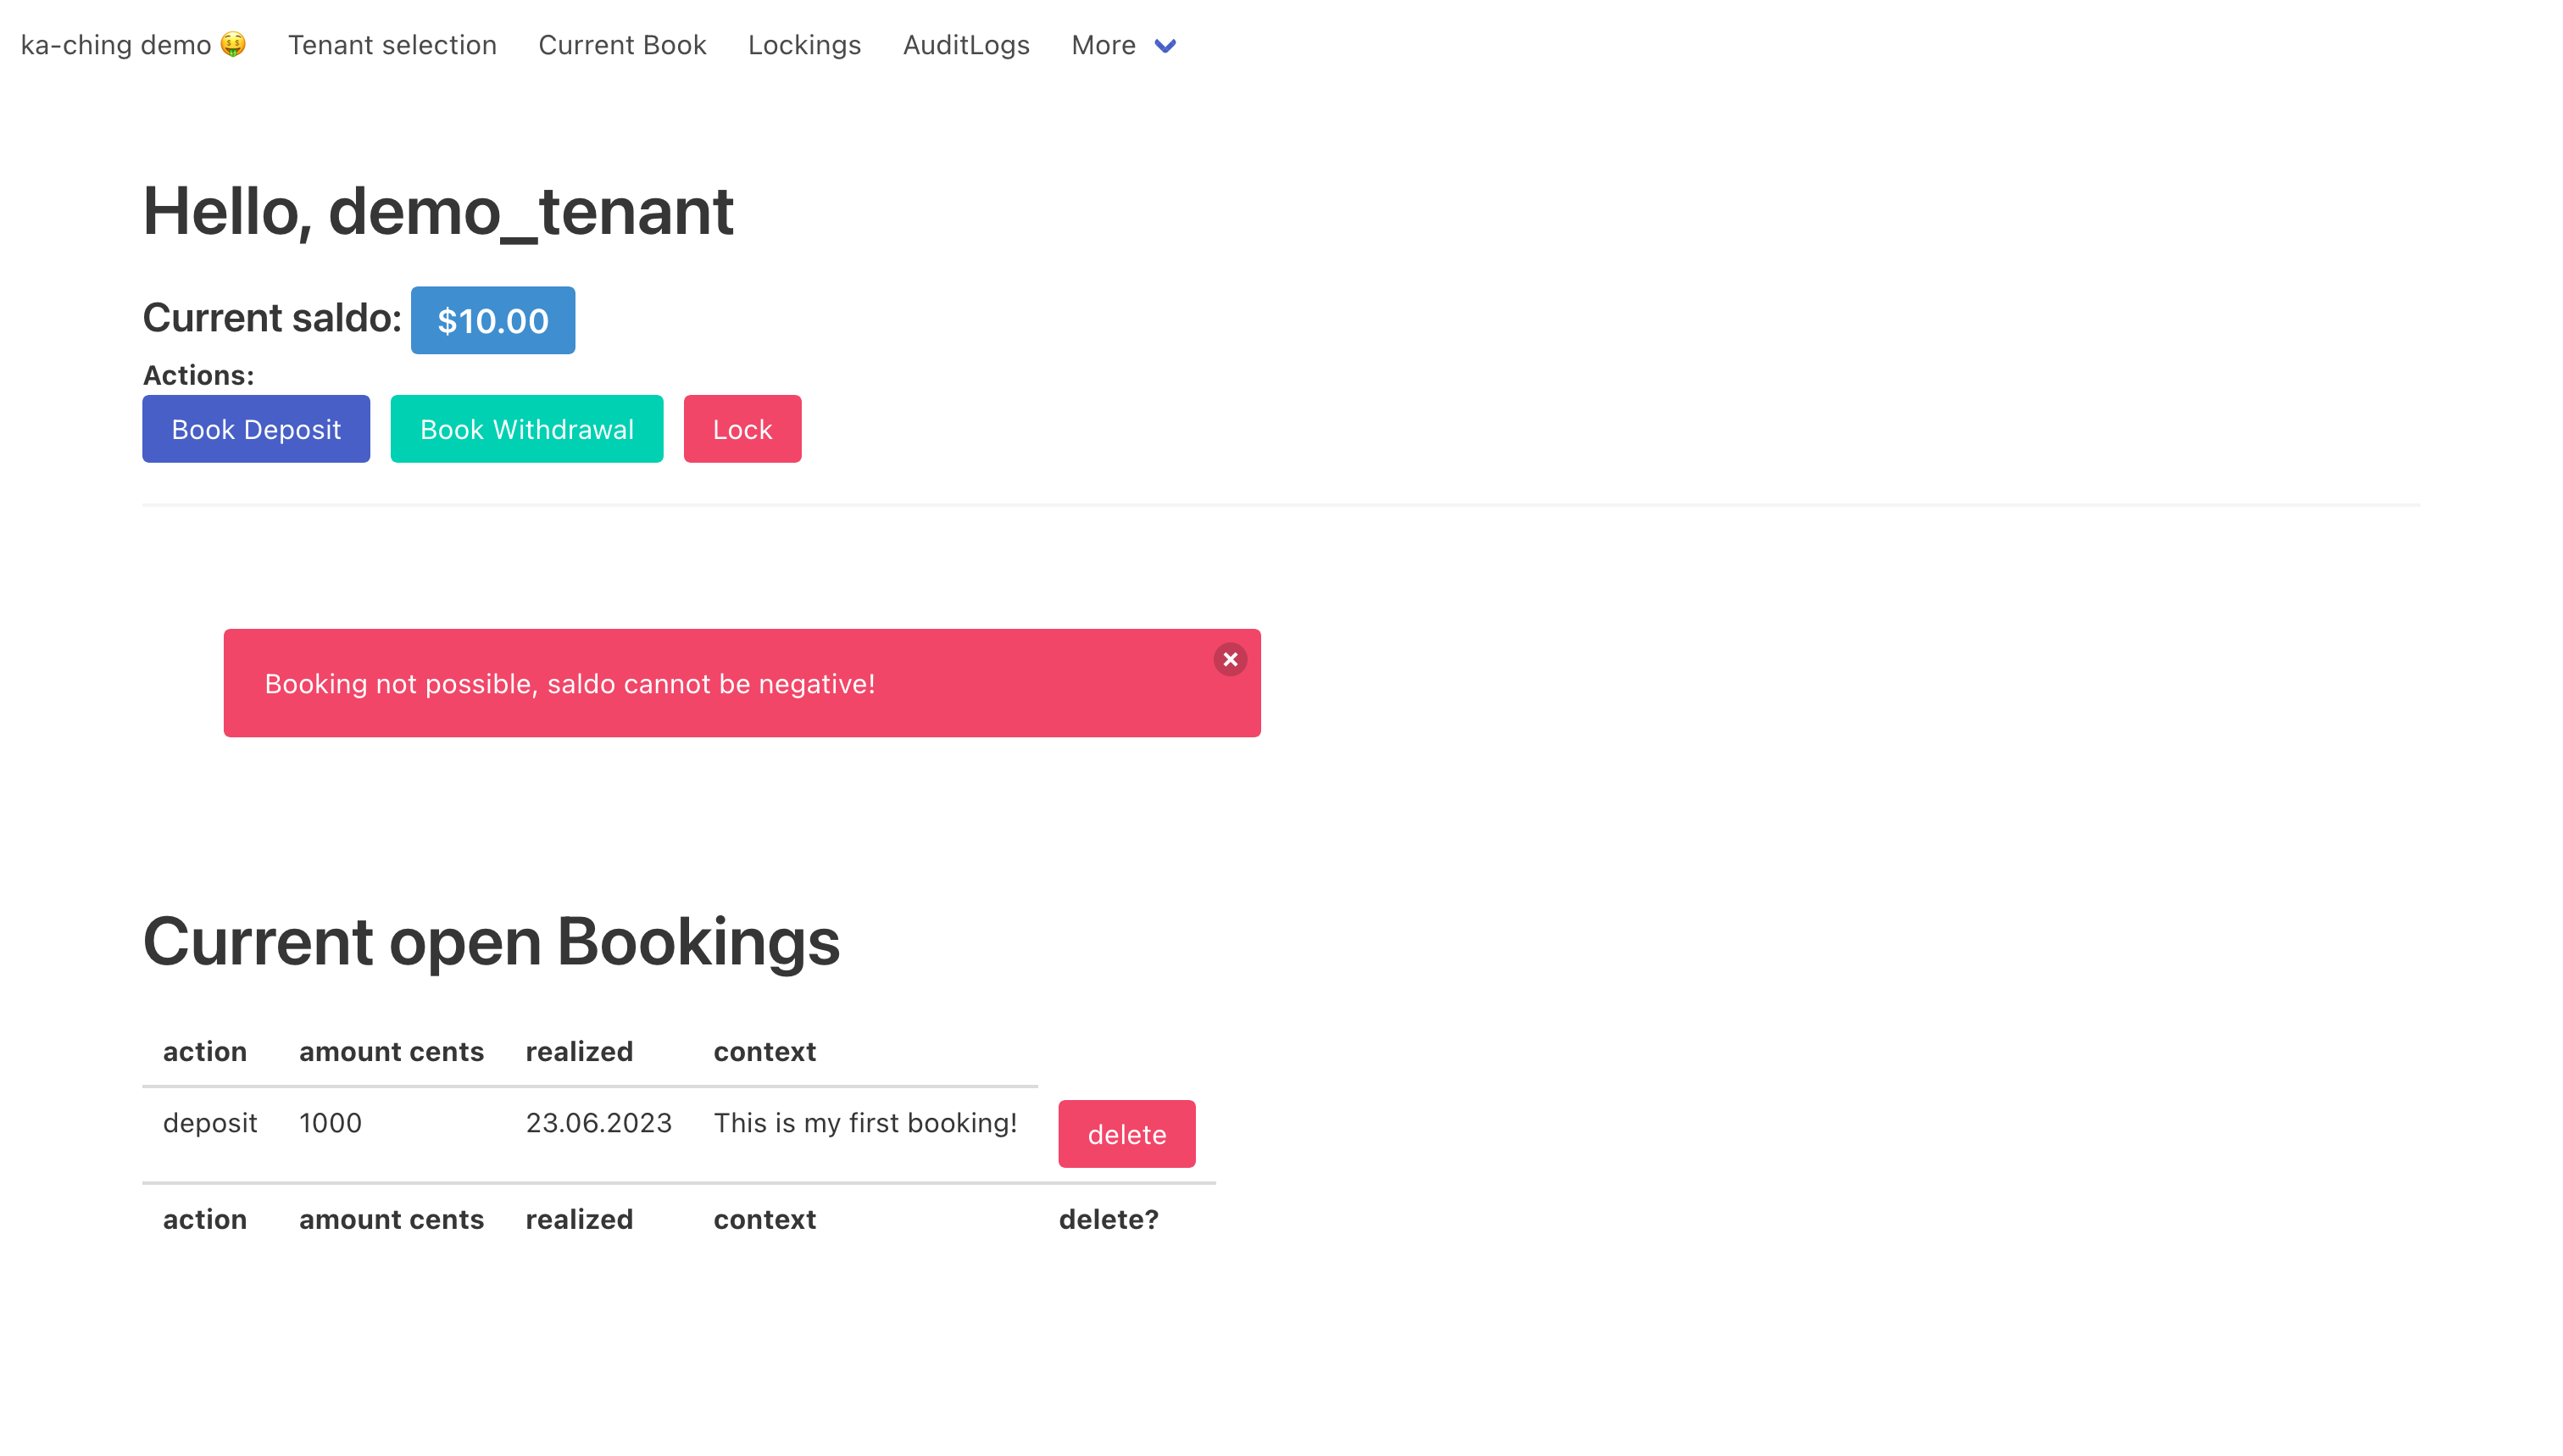Screen dimensions: 2563x1456
Task: Open the More navigation menu
Action: (1103, 45)
